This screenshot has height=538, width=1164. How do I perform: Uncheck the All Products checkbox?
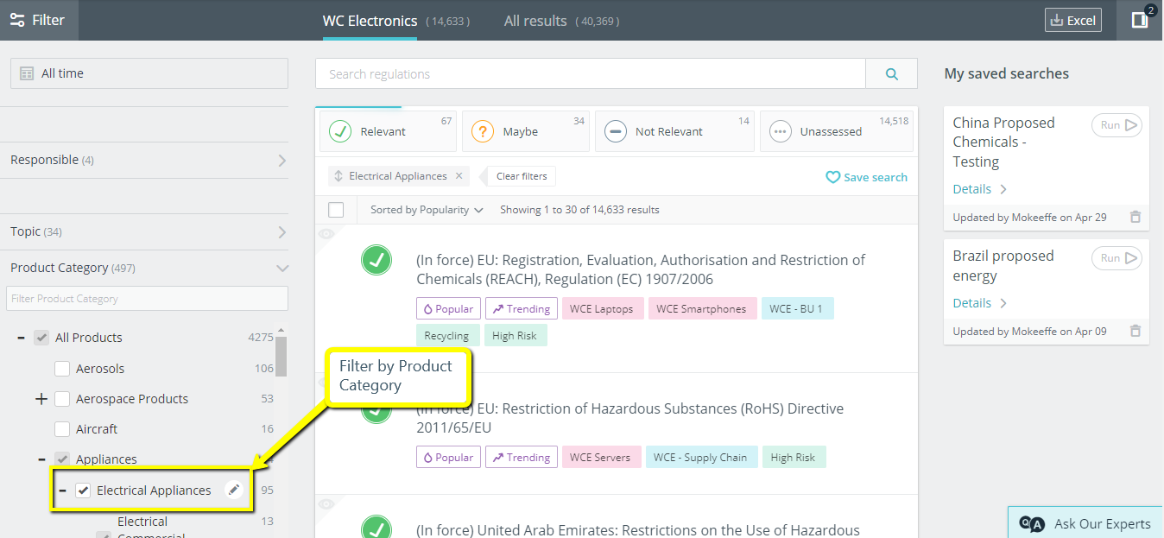[x=41, y=337]
